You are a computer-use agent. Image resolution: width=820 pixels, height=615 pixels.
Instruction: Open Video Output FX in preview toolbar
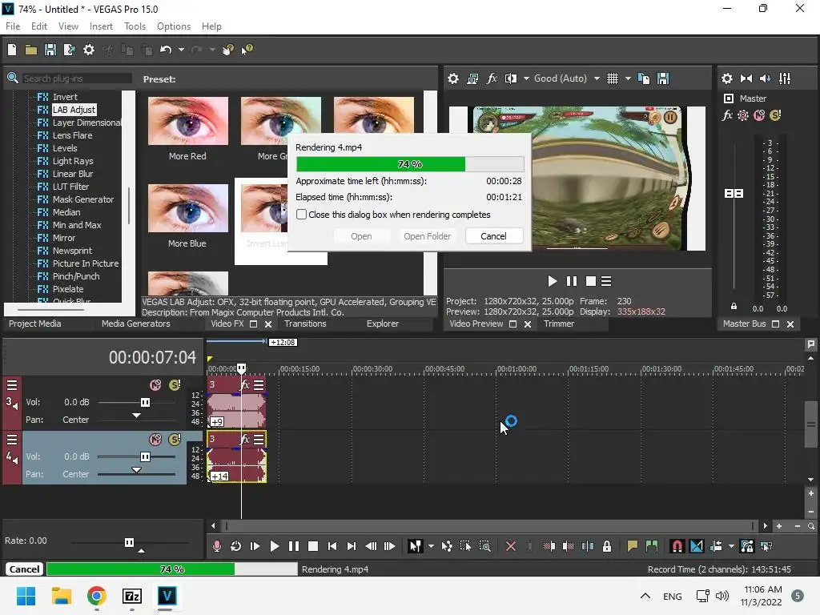pos(492,79)
